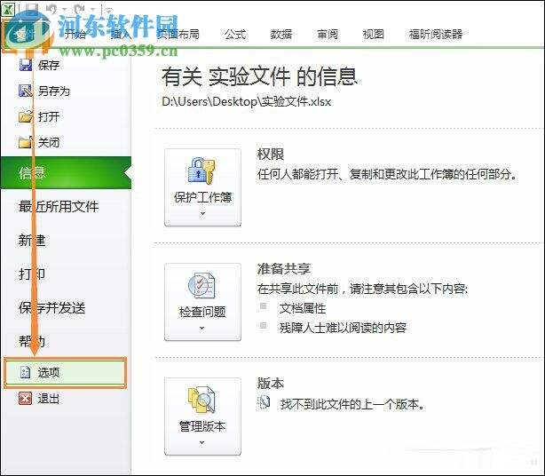Click the 退出 label

point(49,399)
